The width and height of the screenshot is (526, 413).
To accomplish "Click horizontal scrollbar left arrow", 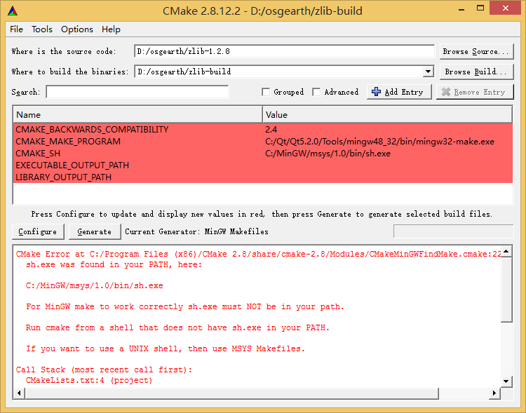I will [19, 393].
